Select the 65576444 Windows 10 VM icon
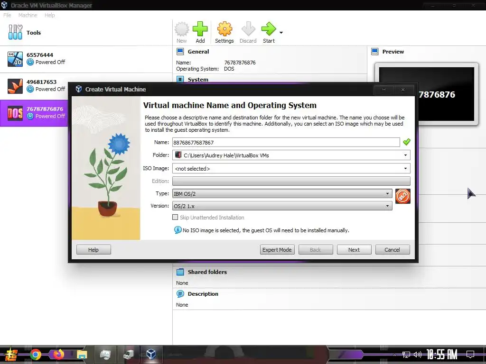Viewport: 486px width, 364px height. tap(15, 59)
